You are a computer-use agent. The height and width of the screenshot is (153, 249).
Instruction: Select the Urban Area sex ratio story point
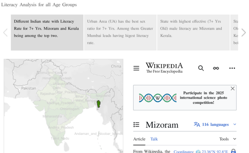pyautogui.click(x=120, y=32)
